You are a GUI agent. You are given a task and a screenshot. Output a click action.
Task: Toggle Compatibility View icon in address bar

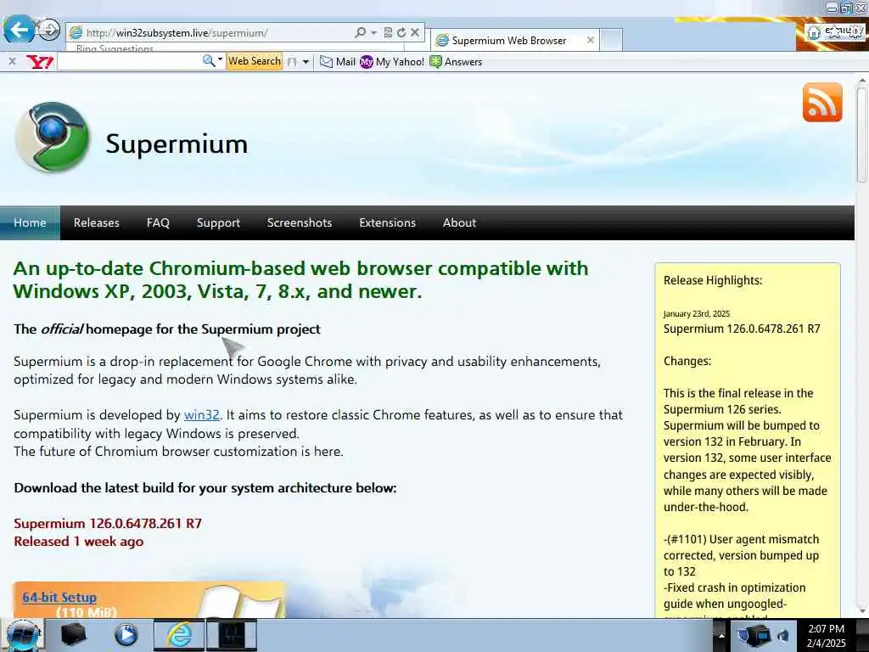(x=388, y=33)
